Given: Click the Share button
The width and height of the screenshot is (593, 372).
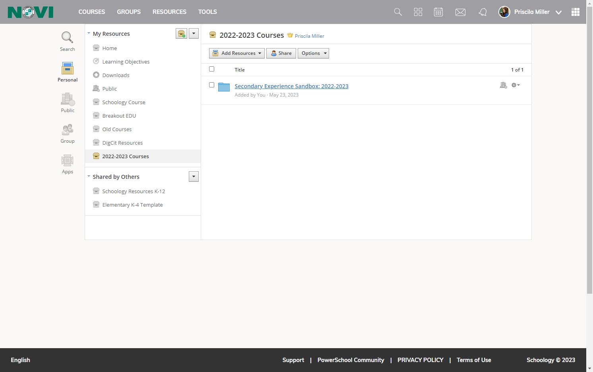Looking at the screenshot, I should 281,53.
